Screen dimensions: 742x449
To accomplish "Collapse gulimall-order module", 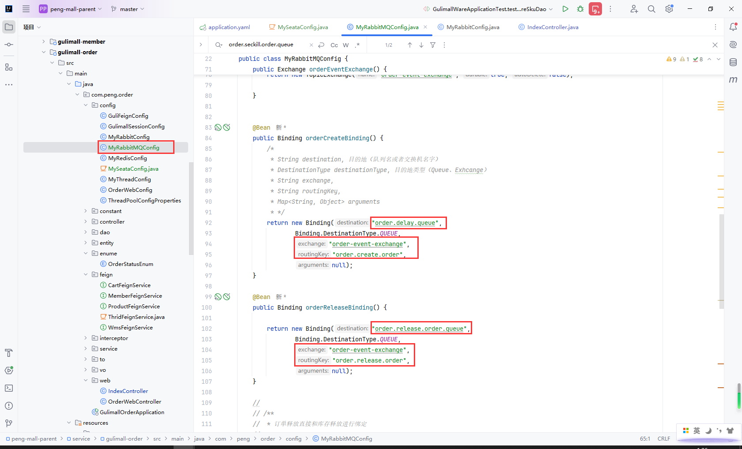I will click(x=43, y=52).
